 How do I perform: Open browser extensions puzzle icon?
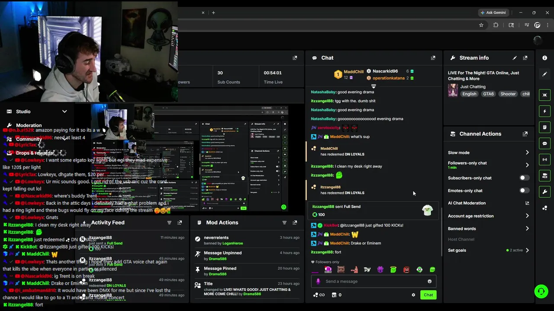[x=496, y=25]
